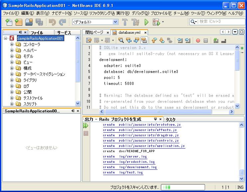Click link create log/test.log
The height and width of the screenshot is (192, 247).
point(123,172)
